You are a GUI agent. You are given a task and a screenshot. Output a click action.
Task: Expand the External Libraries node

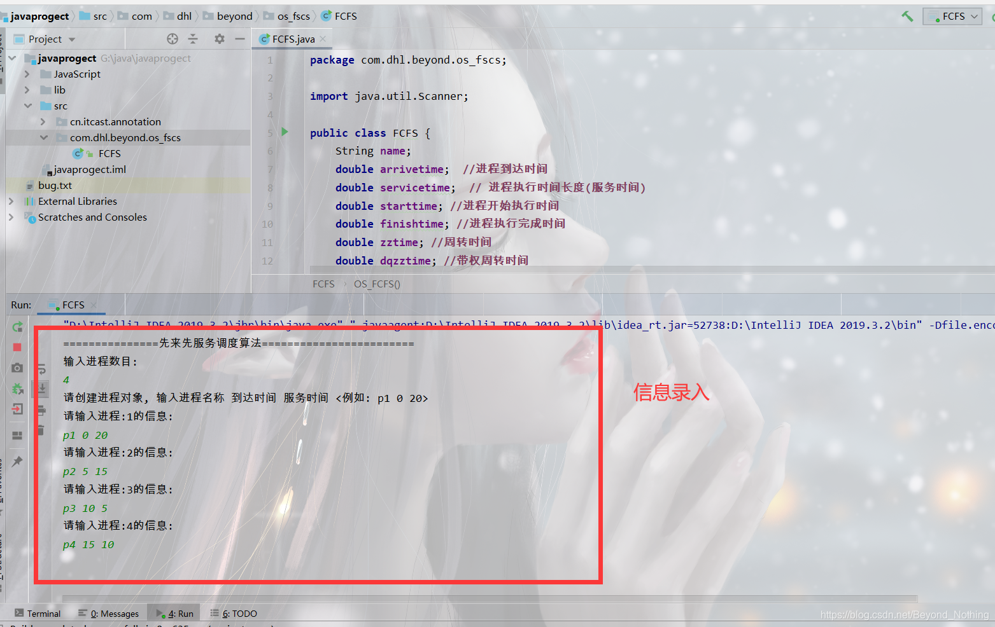[10, 201]
